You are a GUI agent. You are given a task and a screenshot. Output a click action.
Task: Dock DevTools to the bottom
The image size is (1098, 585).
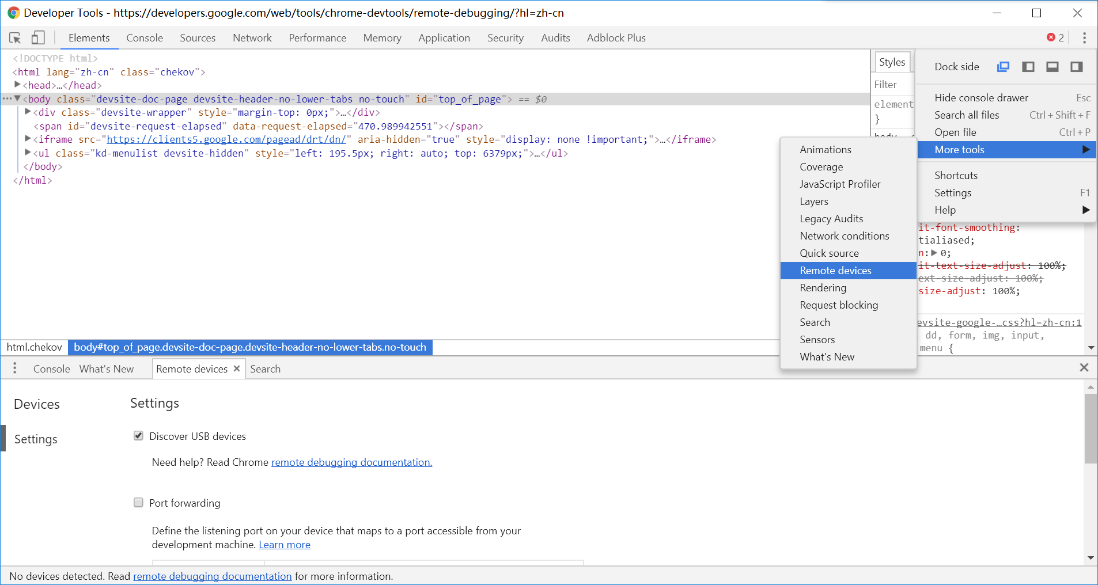pos(1052,67)
